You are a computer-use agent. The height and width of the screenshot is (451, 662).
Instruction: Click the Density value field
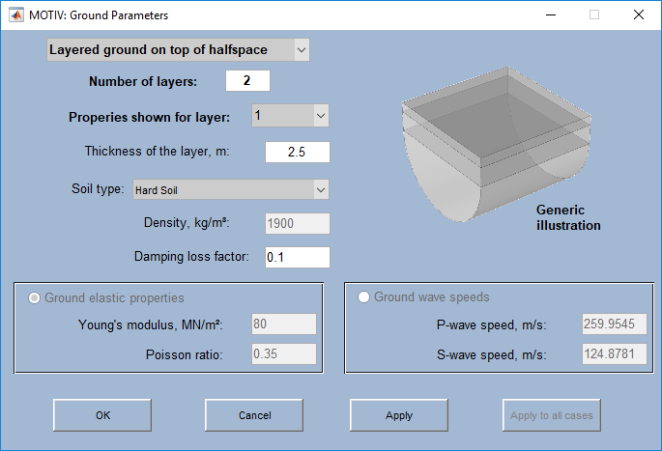[x=297, y=223]
